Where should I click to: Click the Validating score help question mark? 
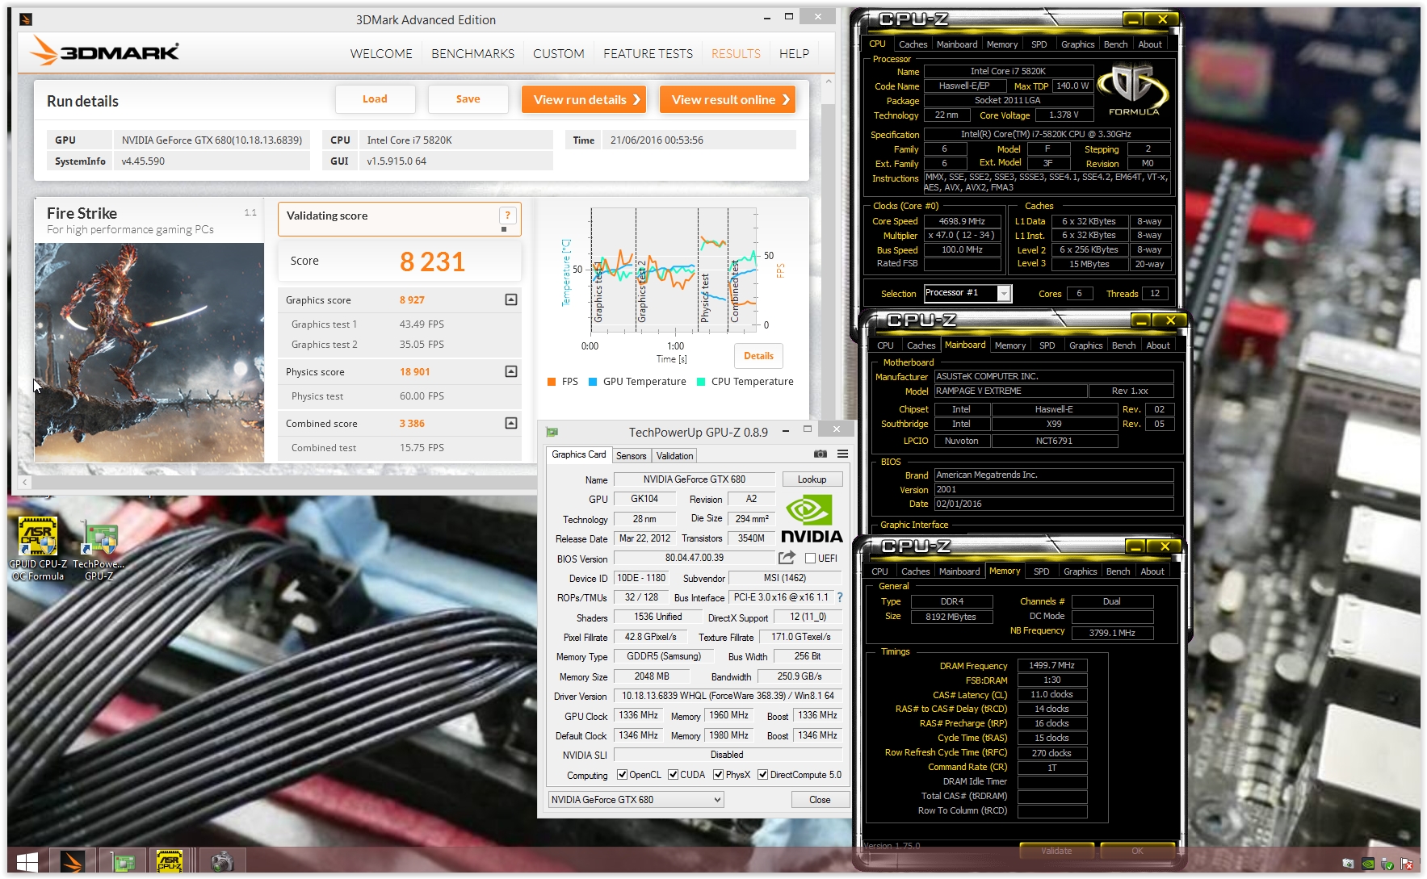pyautogui.click(x=507, y=215)
